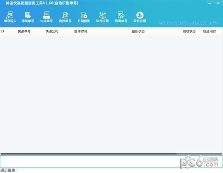The image size is (223, 173).
Task: Click the 最新状态 column header
Action: tap(138, 31)
